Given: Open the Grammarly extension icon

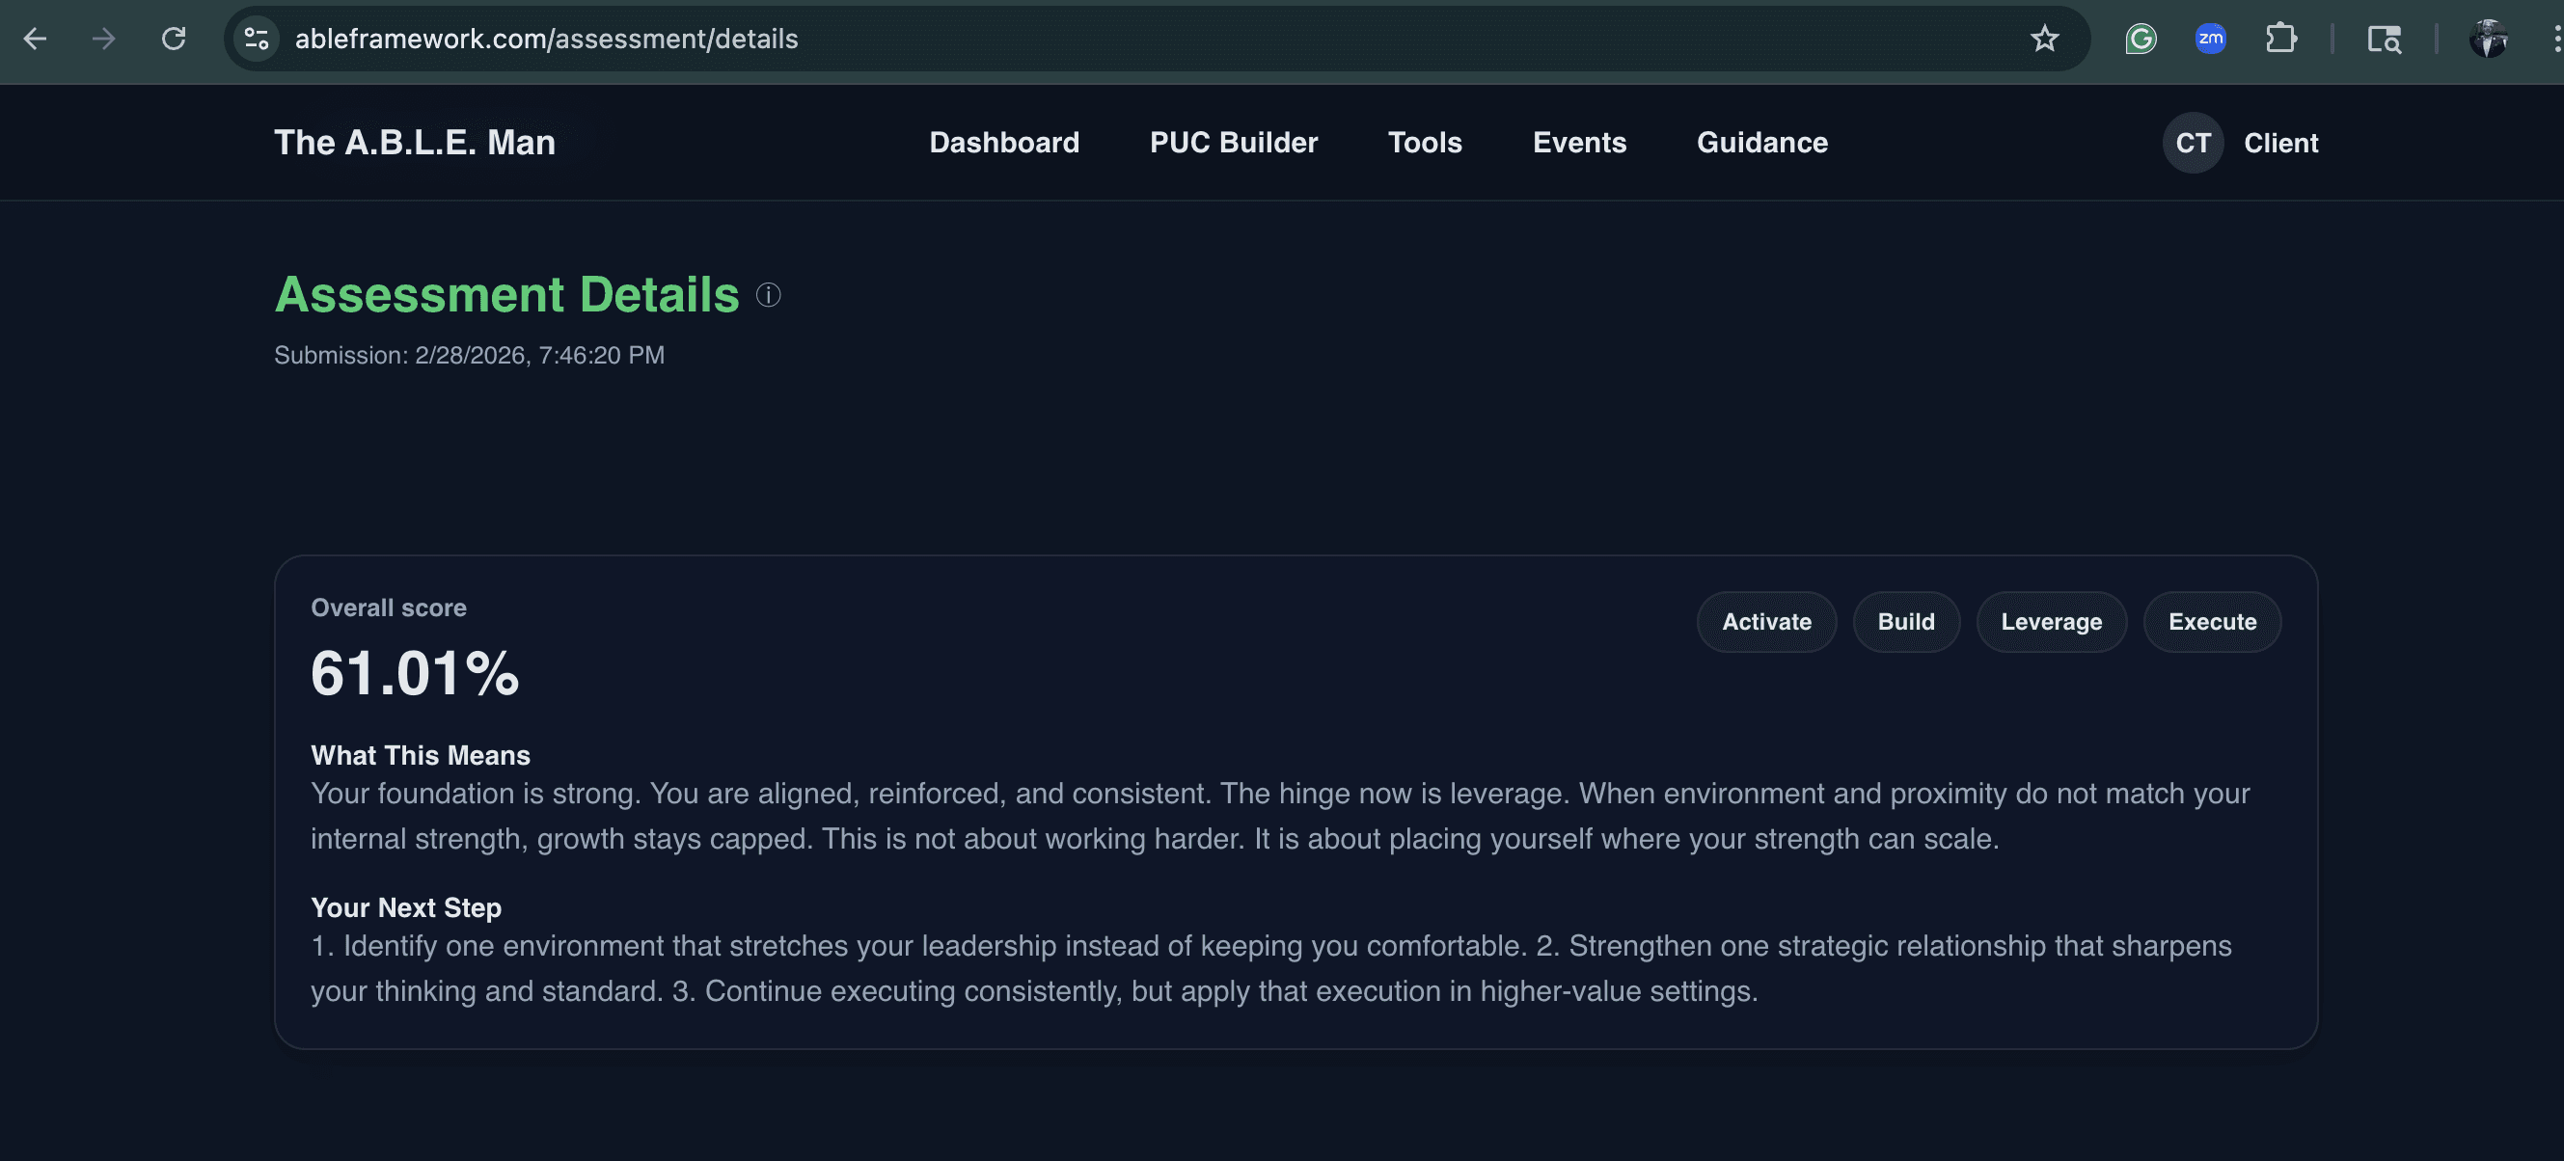Looking at the screenshot, I should 2140,39.
